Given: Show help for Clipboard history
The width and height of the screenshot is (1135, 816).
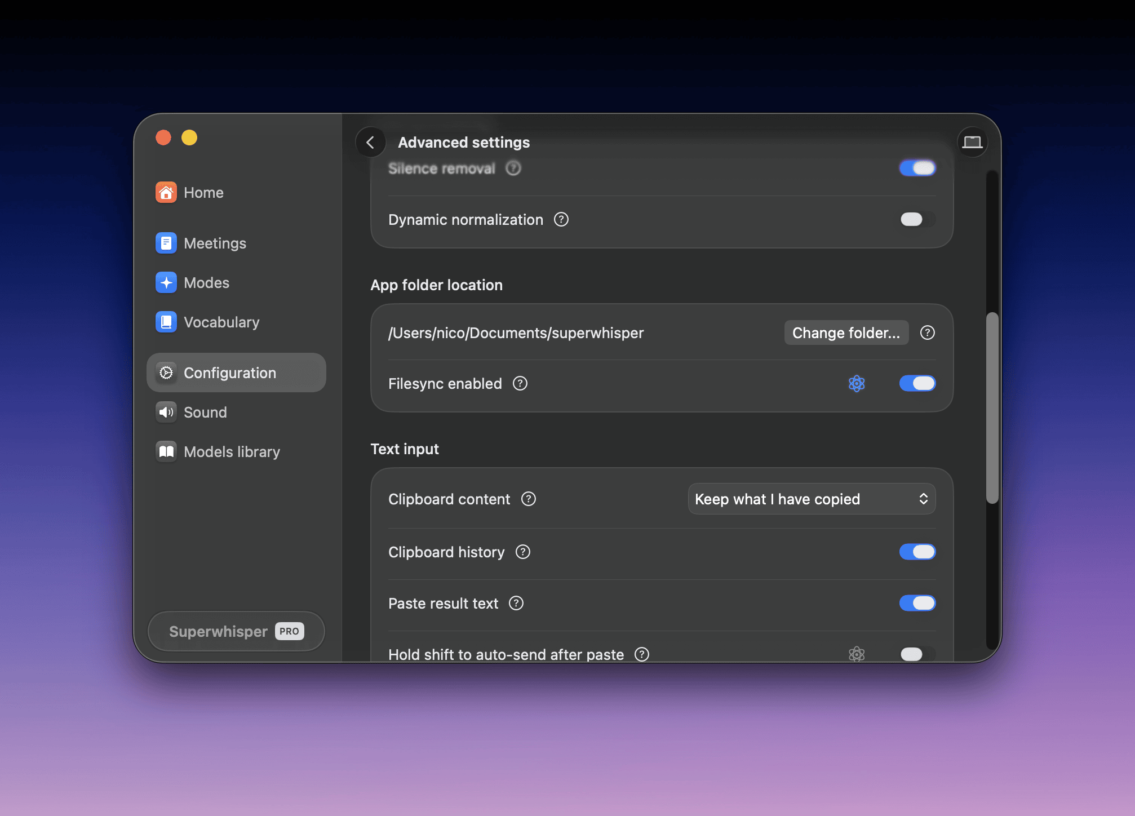Looking at the screenshot, I should 522,552.
